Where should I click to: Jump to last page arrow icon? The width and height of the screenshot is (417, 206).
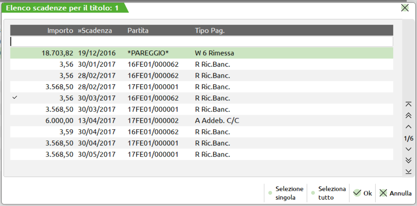(408, 171)
